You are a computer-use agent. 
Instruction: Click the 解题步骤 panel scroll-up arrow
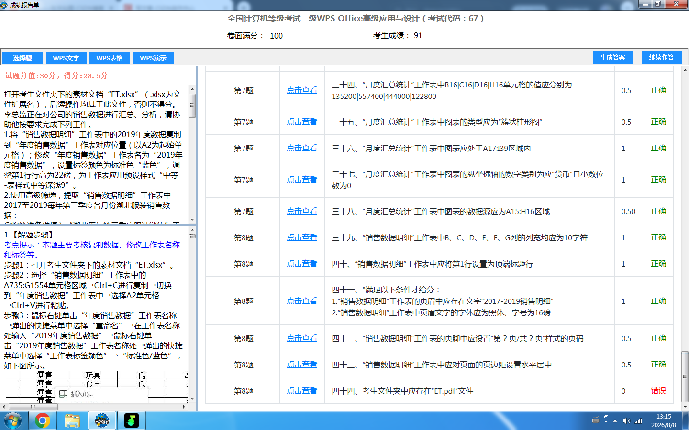[192, 230]
